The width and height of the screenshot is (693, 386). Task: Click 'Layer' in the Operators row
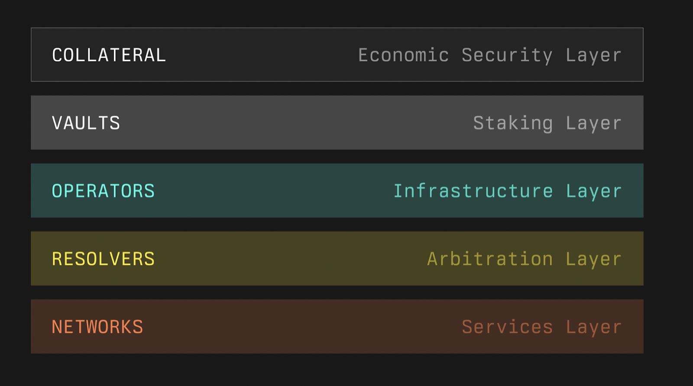click(x=593, y=191)
